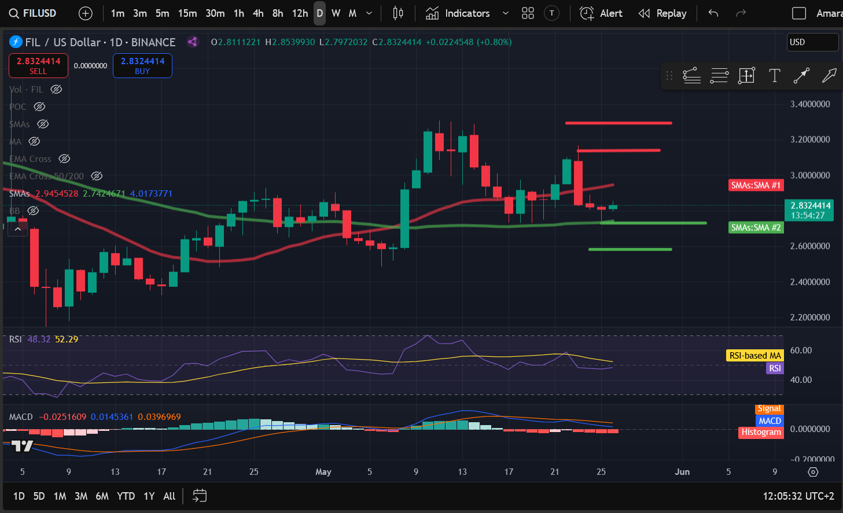Screen dimensions: 843x513
Task: Open chart settings gear icon
Action: 813,472
